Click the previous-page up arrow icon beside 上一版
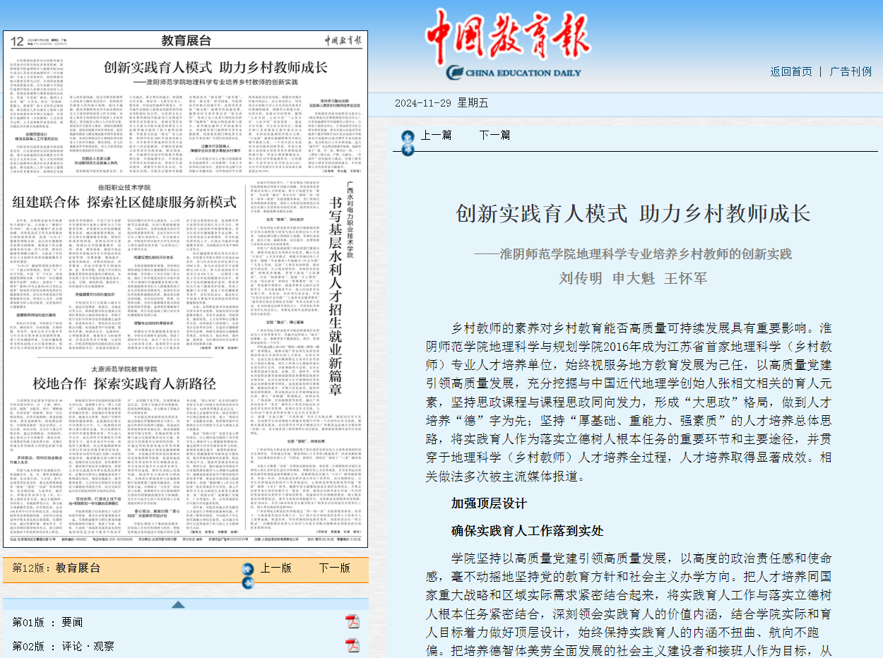The height and width of the screenshot is (658, 883). (247, 569)
